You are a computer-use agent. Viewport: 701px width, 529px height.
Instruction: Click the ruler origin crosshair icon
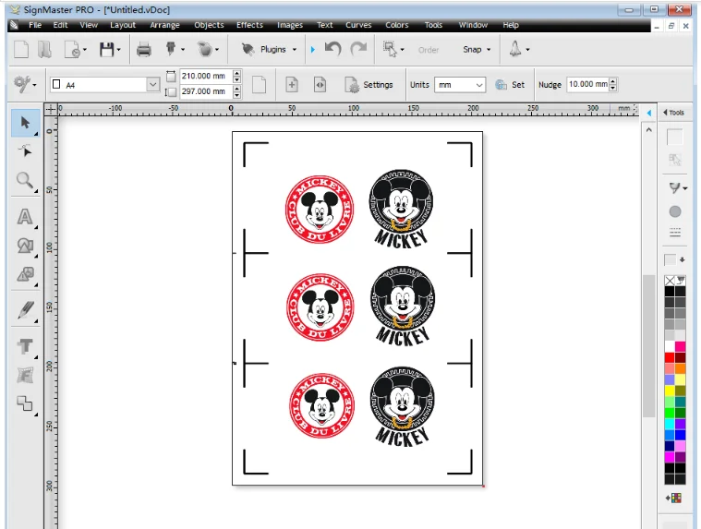[x=51, y=109]
